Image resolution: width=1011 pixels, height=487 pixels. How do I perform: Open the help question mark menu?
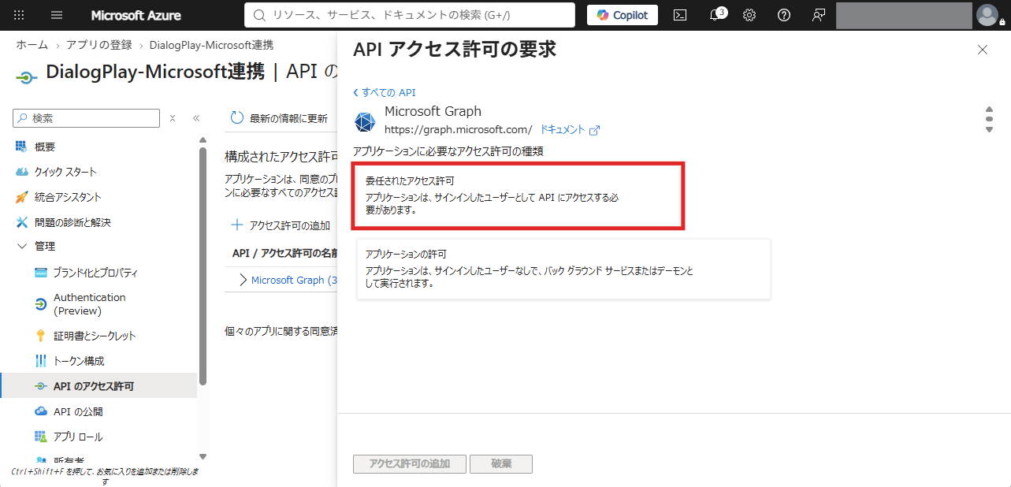[784, 15]
